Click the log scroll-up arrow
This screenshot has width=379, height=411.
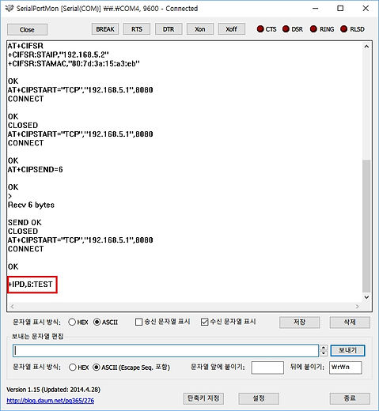click(x=366, y=47)
